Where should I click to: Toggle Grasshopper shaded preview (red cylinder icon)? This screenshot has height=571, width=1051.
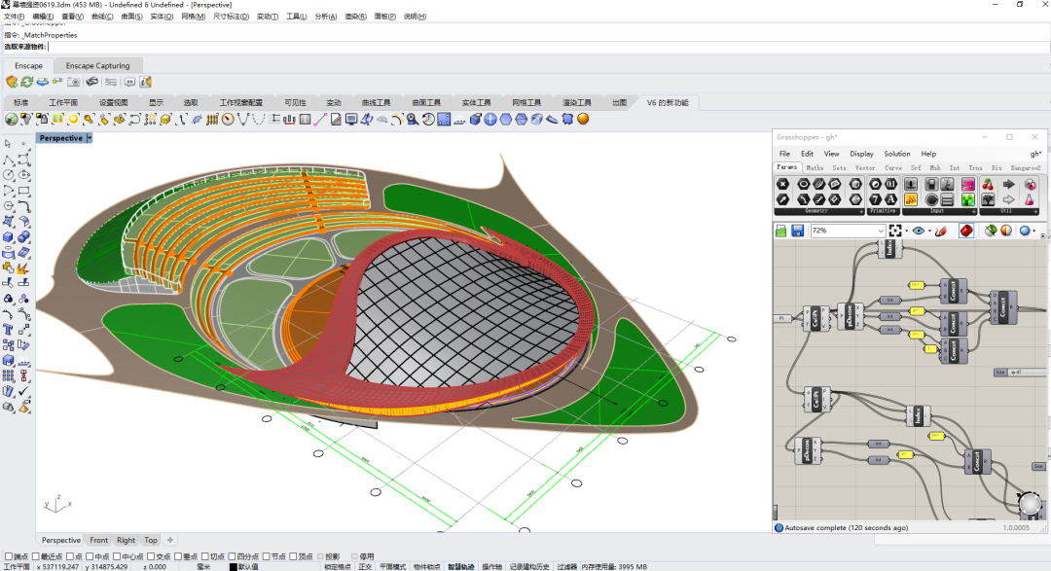click(966, 231)
